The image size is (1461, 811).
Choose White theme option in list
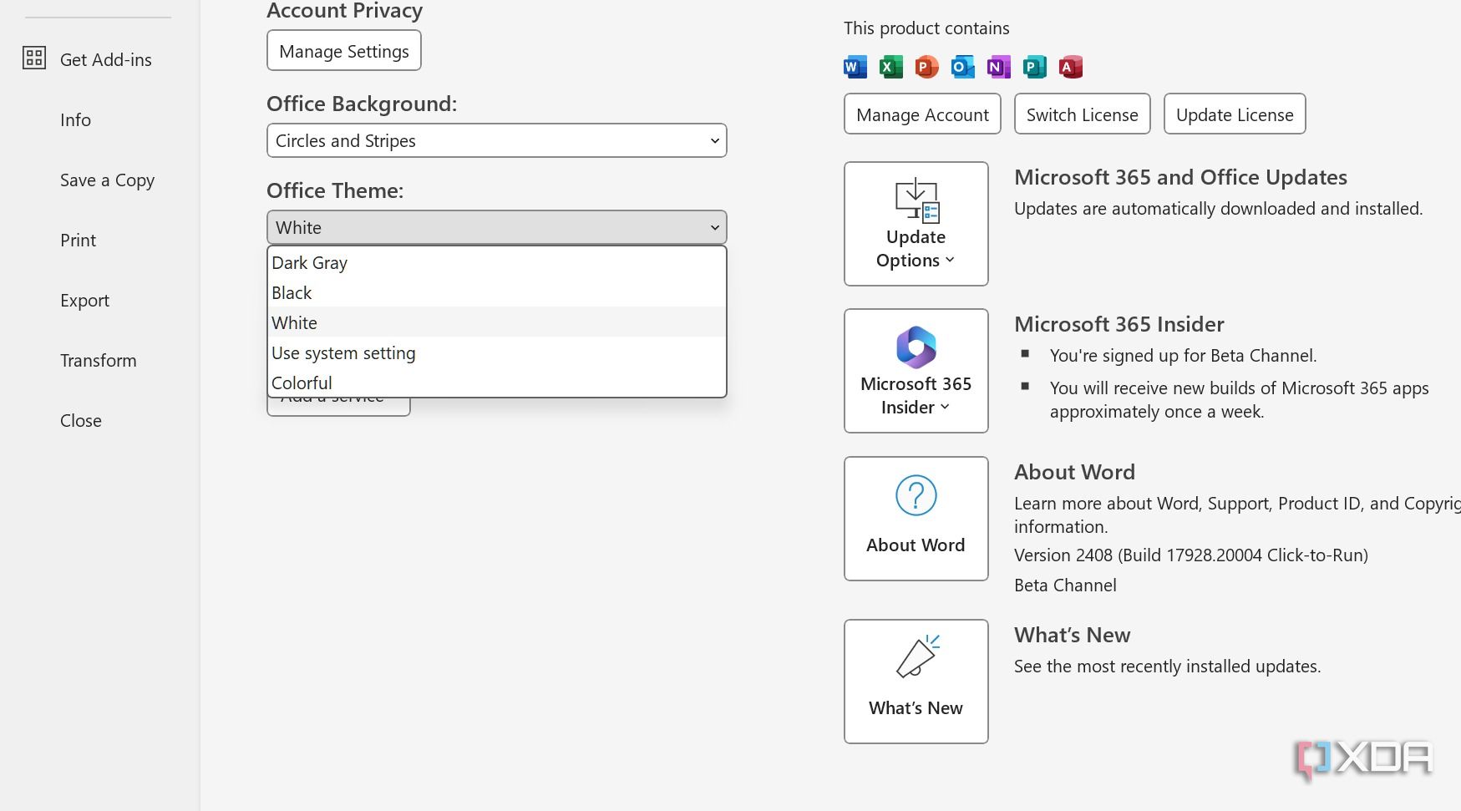496,323
